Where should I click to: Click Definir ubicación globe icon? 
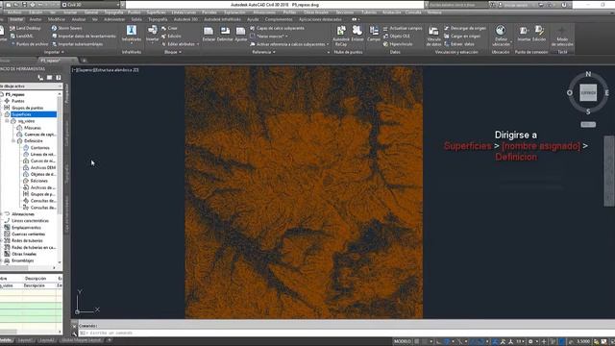[501, 31]
